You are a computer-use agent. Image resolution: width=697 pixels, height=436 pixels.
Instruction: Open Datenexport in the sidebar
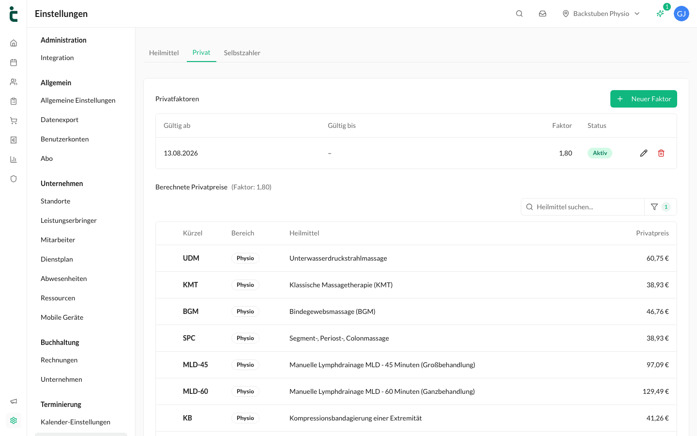point(60,120)
